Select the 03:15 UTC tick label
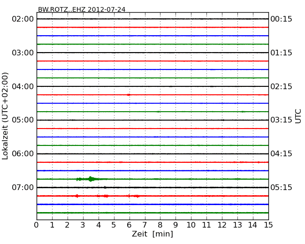This screenshot has height=244, width=305. (281, 120)
